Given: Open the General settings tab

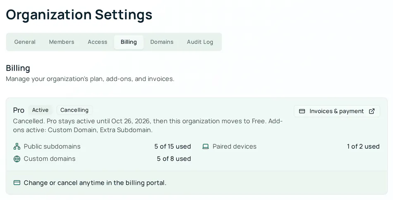Looking at the screenshot, I should point(25,42).
